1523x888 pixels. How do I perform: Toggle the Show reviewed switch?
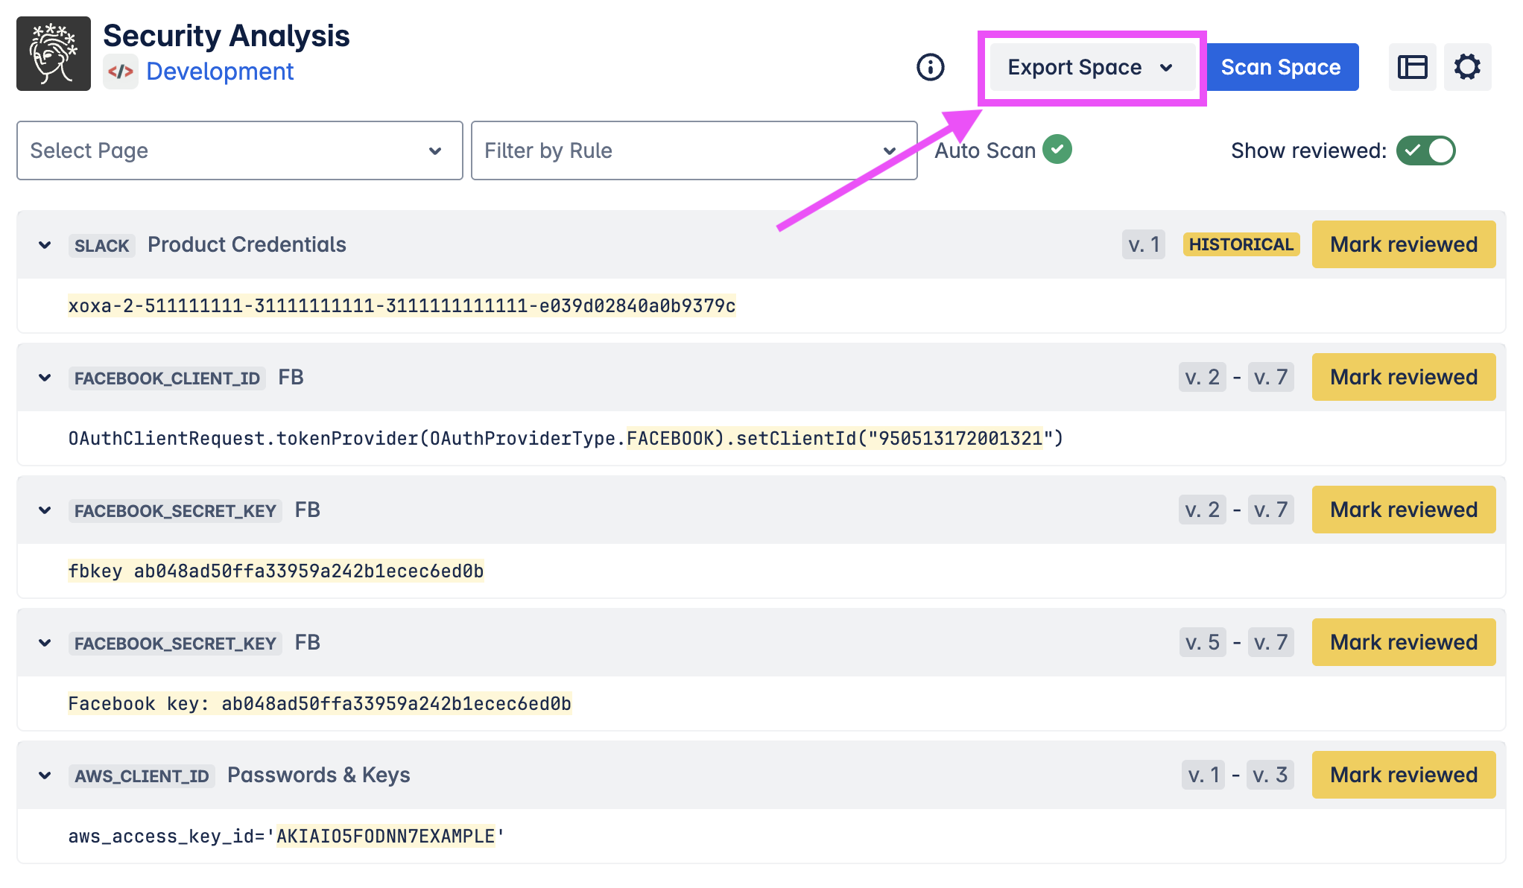(x=1425, y=150)
